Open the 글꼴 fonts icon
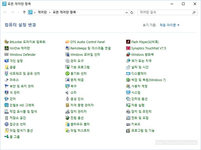Image resolution: width=201 pixels, height=150 pixels. coord(6,67)
